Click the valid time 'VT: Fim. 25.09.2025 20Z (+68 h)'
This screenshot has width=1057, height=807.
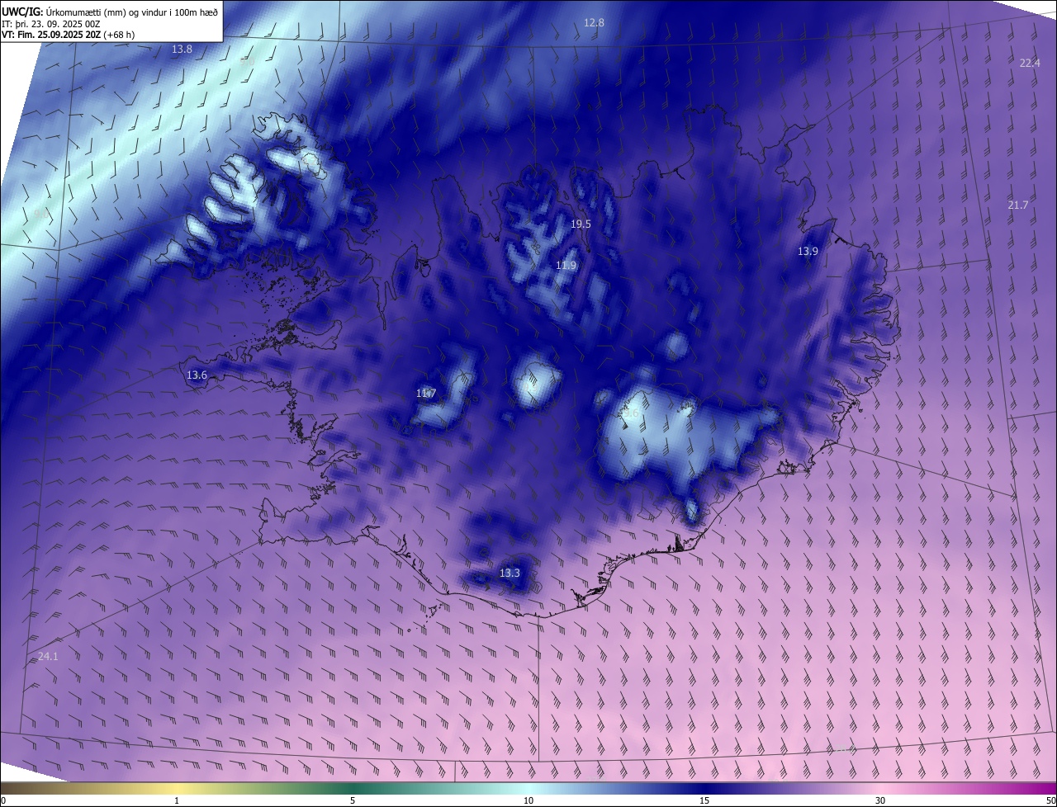68,35
